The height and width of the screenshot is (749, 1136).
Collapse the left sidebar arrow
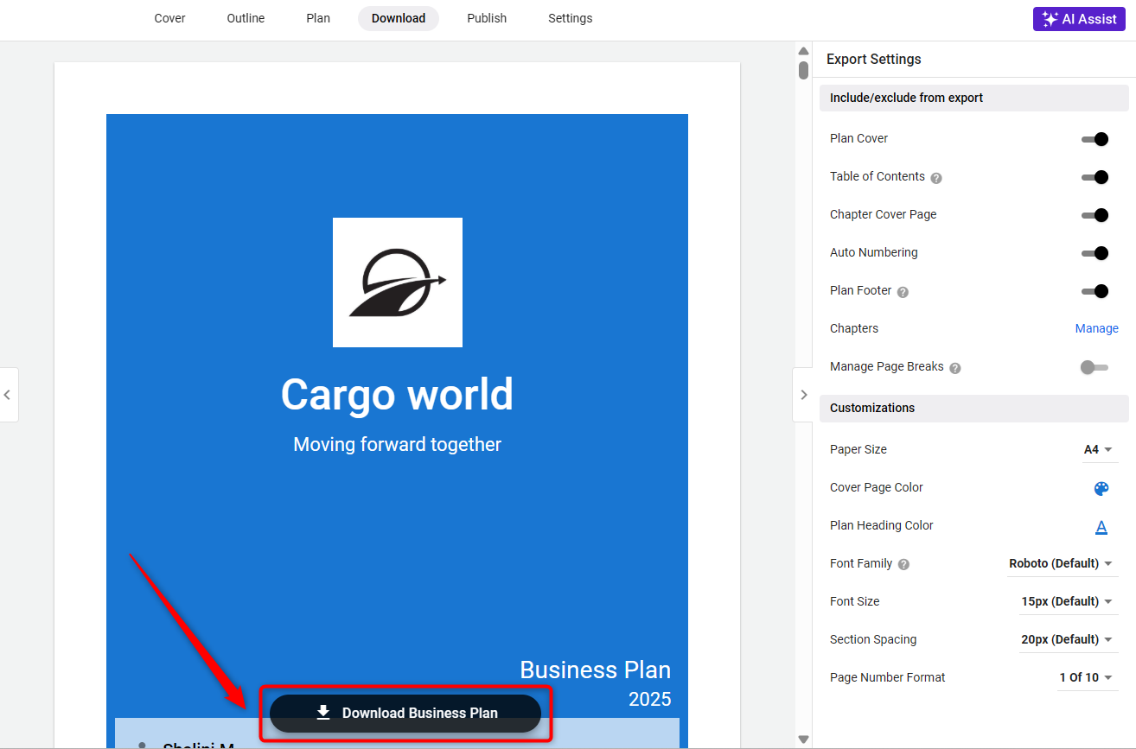(x=8, y=395)
